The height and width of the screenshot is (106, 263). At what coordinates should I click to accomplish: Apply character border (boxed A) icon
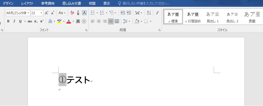click(84, 13)
